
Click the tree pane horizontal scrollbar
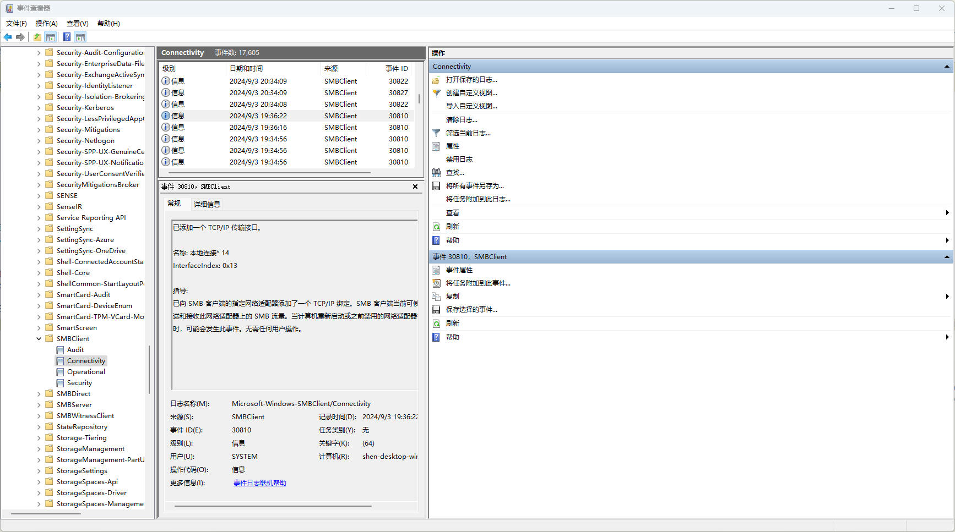46,514
